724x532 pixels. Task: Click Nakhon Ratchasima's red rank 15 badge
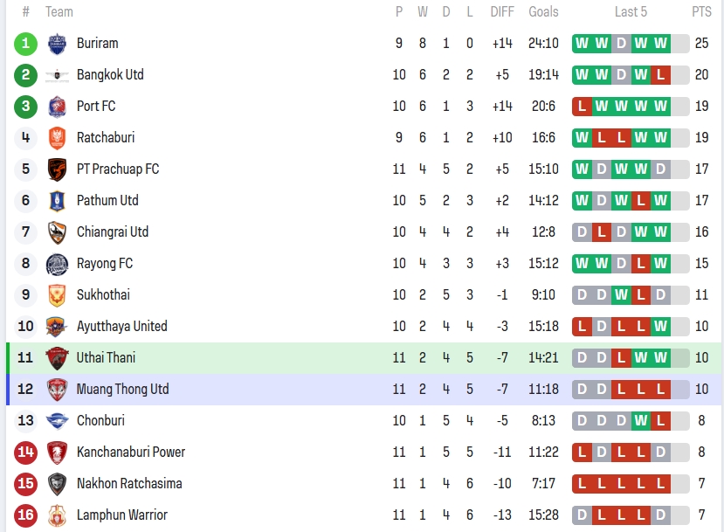[26, 484]
